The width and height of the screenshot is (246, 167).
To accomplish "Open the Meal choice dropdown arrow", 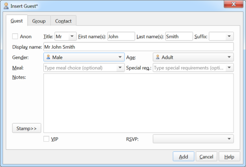I will point(120,68).
